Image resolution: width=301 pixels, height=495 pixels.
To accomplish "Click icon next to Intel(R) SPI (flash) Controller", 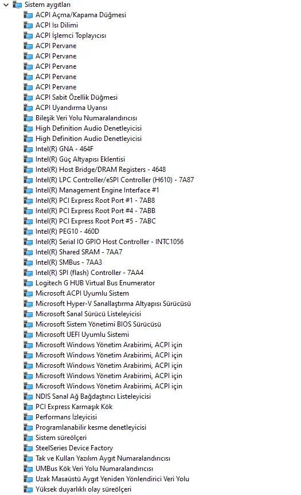I will click(29, 273).
